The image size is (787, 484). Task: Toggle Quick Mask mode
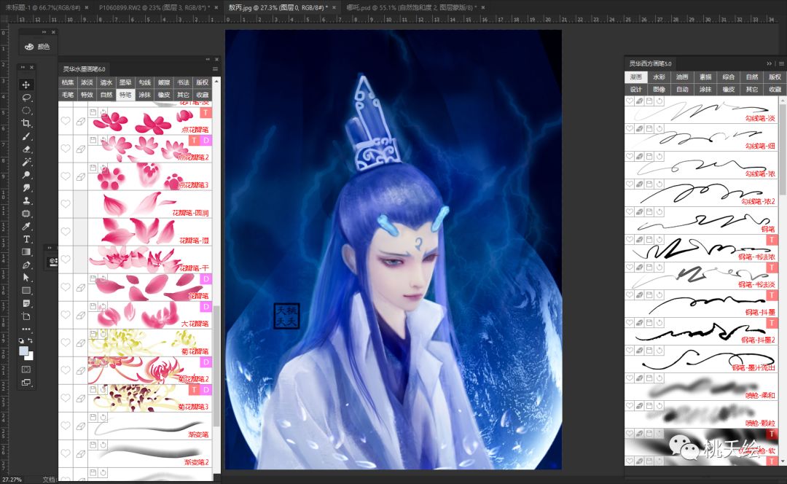(x=27, y=370)
